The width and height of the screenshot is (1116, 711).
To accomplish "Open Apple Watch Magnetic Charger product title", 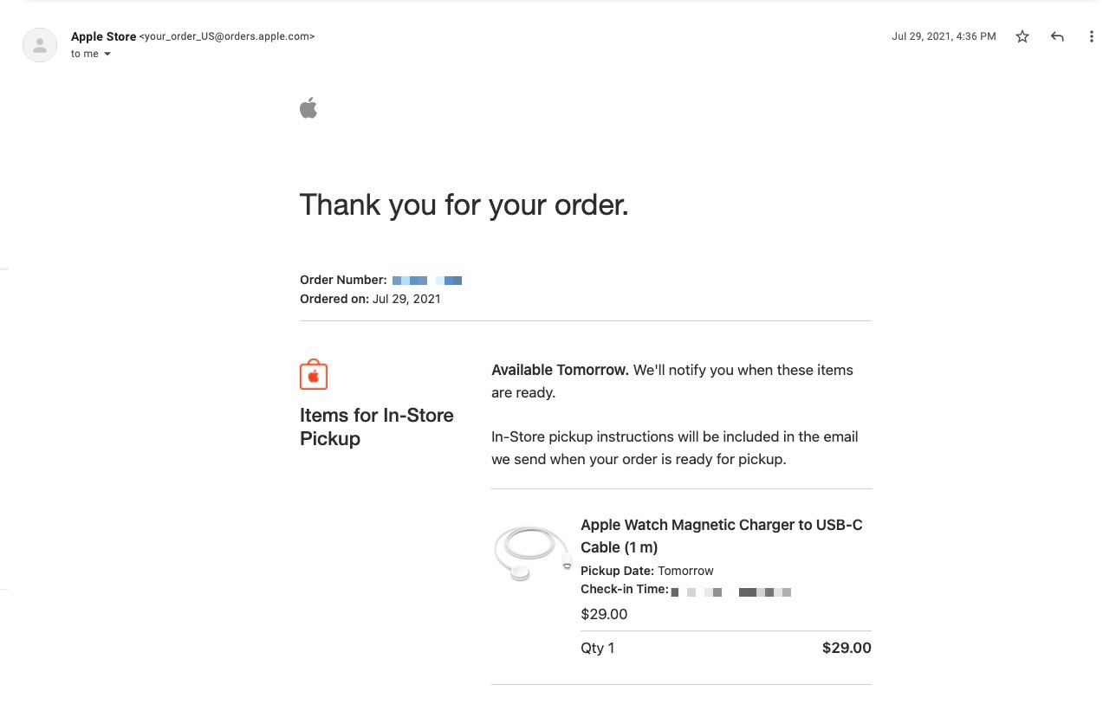I will pyautogui.click(x=721, y=535).
